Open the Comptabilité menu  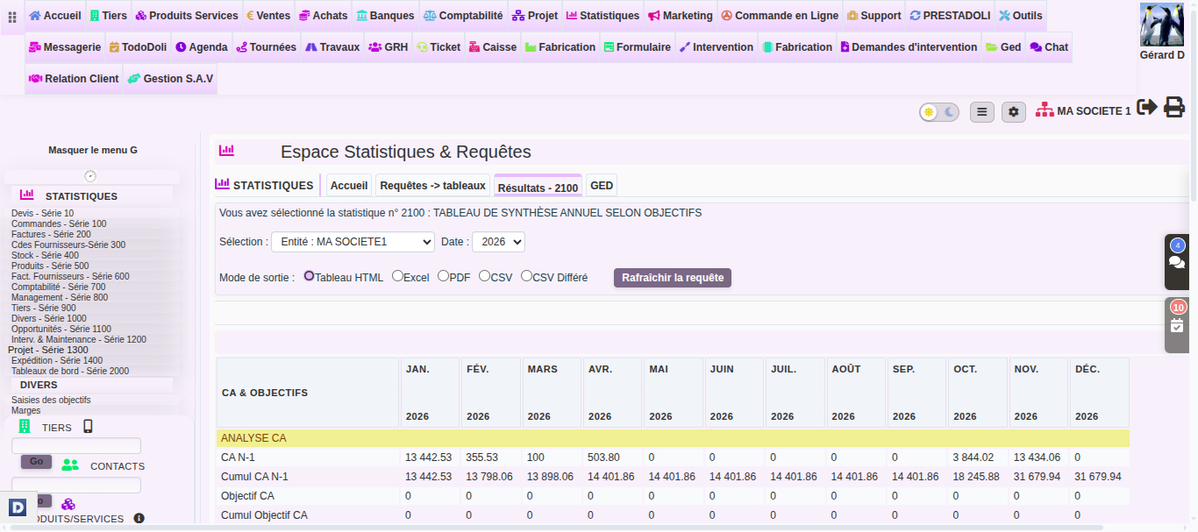click(x=463, y=16)
